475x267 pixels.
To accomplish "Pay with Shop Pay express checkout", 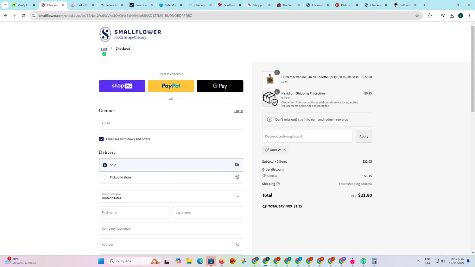I will [122, 86].
